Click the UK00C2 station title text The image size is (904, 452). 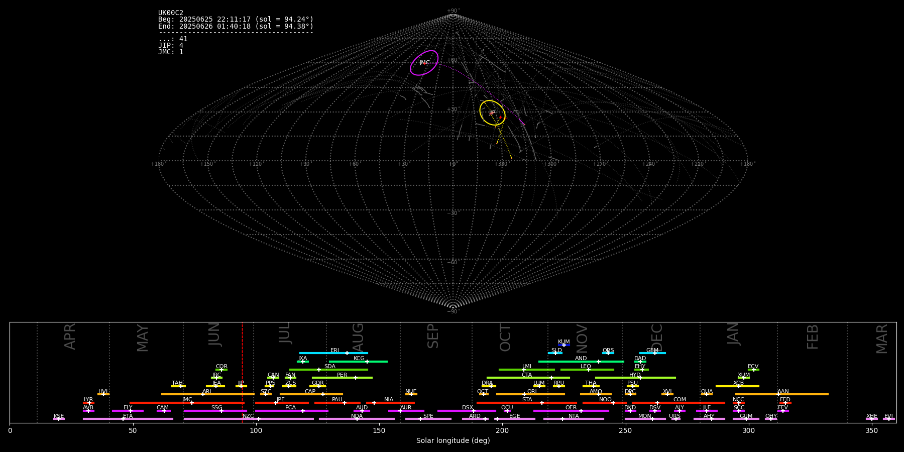(x=171, y=13)
